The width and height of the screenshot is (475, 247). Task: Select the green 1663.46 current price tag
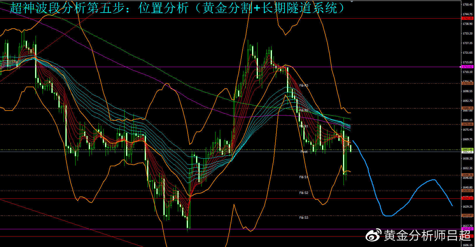467,150
